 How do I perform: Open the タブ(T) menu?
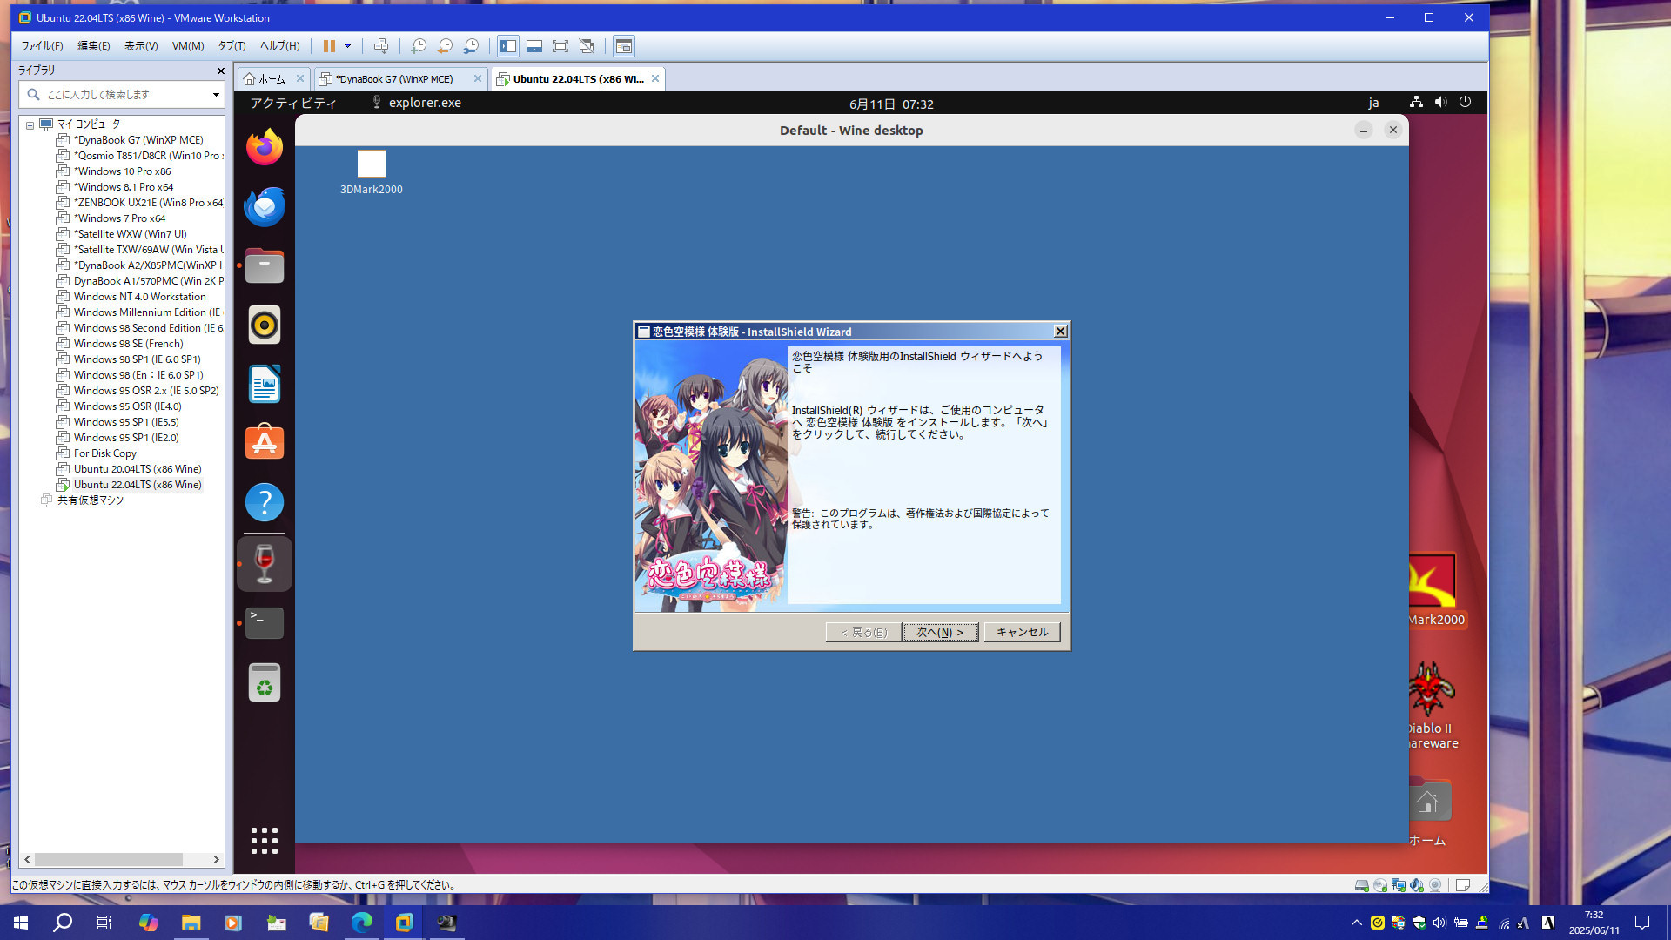(x=232, y=46)
